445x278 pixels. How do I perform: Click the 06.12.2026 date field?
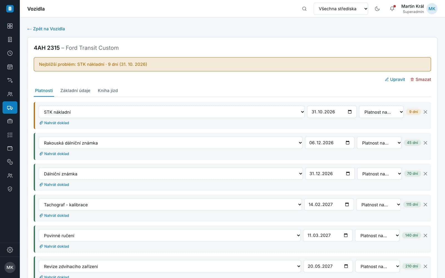[x=330, y=143]
